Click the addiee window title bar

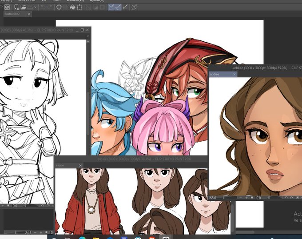click(x=255, y=68)
